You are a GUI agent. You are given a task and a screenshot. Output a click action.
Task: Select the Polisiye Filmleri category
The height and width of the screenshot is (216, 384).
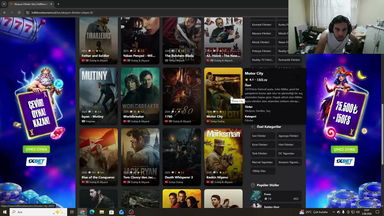click(x=263, y=51)
